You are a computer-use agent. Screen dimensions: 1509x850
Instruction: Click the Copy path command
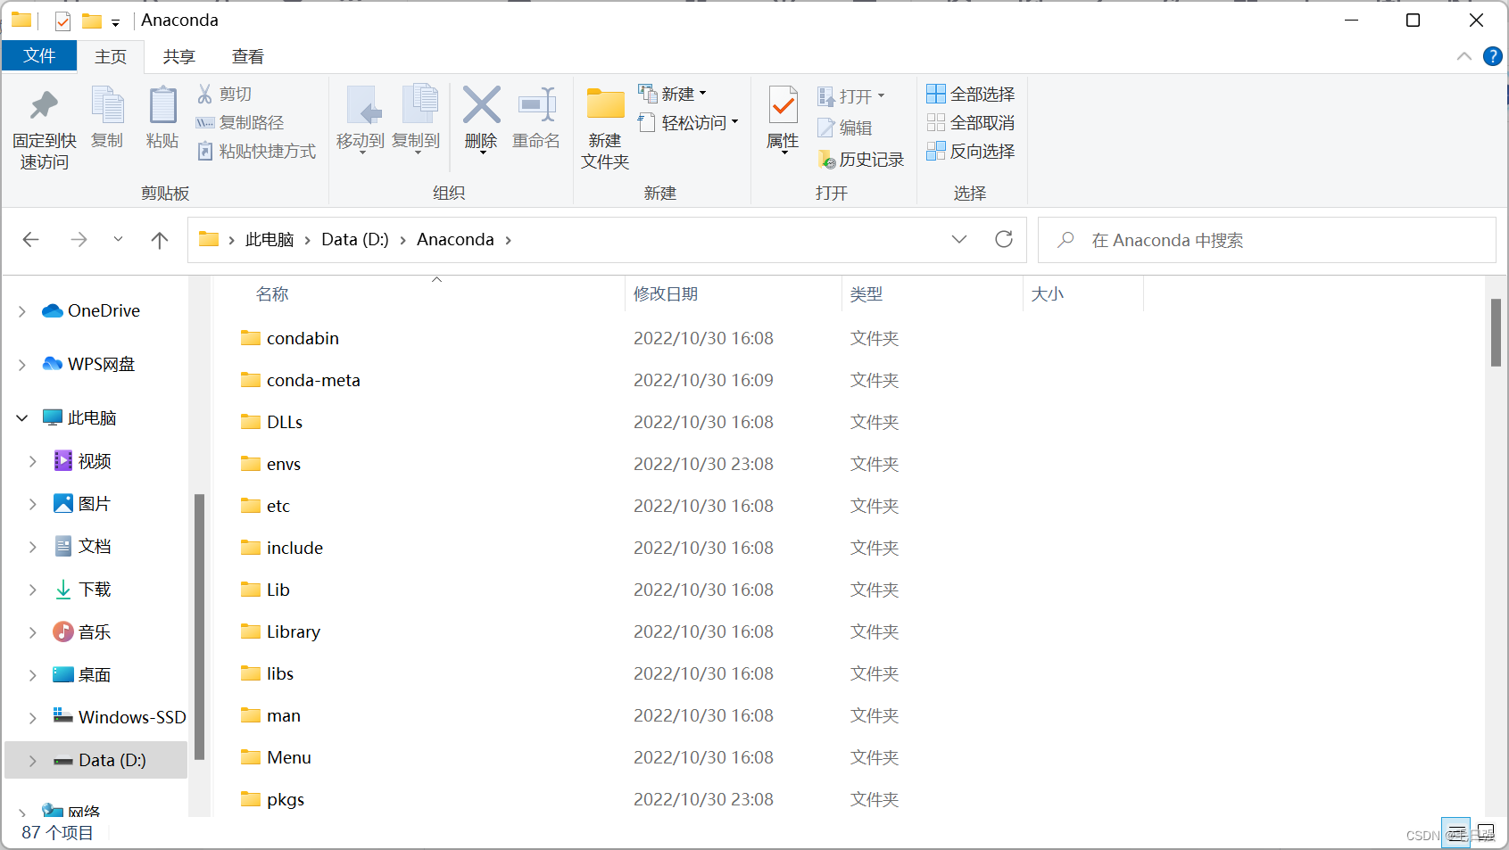pyautogui.click(x=240, y=122)
